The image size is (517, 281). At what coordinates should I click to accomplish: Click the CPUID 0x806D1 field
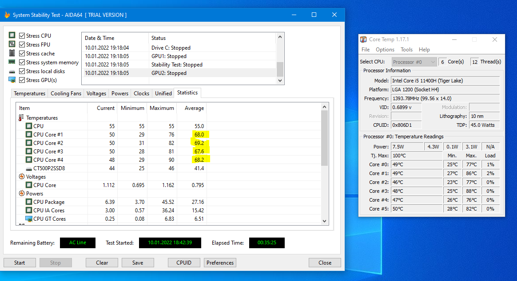coord(406,125)
